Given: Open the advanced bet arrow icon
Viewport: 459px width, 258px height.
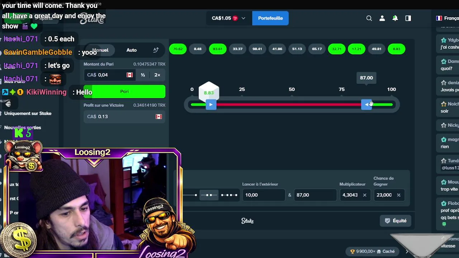Looking at the screenshot, I should click(x=156, y=50).
